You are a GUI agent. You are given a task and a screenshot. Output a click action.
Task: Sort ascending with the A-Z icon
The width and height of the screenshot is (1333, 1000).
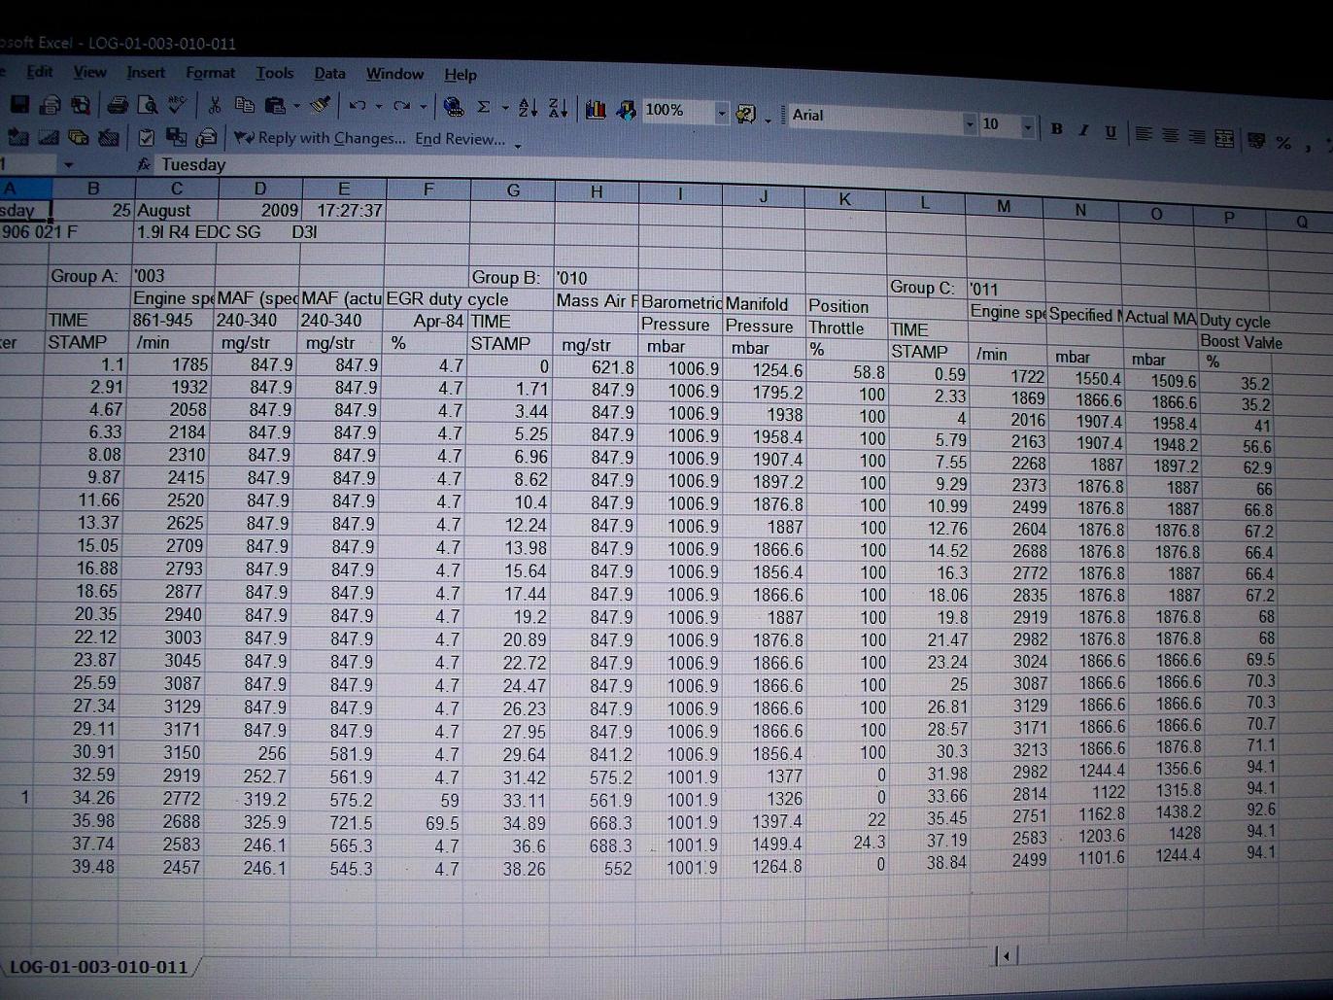pos(528,108)
